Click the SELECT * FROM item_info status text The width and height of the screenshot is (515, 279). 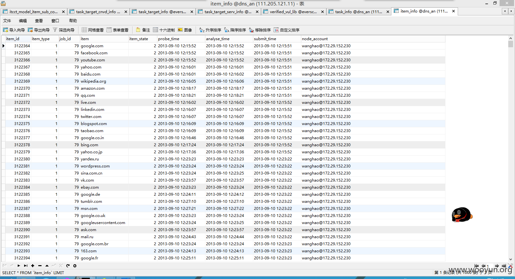[33, 273]
